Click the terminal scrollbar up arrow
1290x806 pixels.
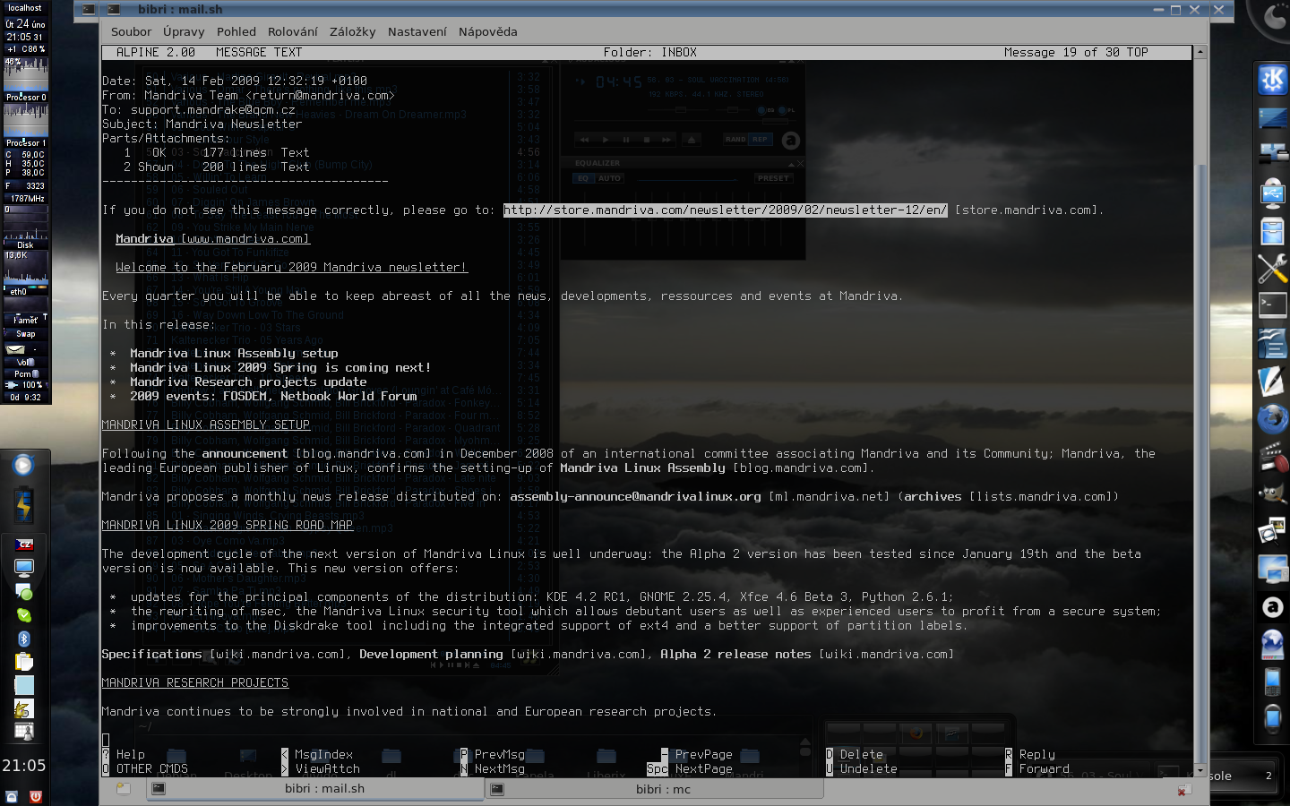pos(1200,52)
